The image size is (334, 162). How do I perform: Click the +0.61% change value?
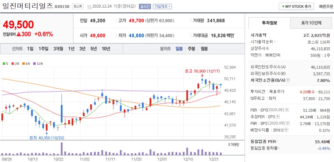(x=44, y=34)
